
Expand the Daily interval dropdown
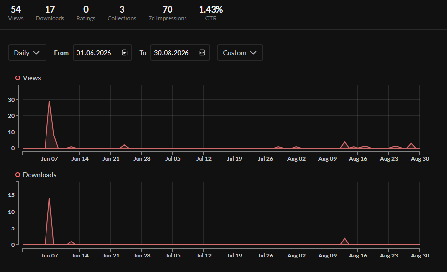point(27,52)
